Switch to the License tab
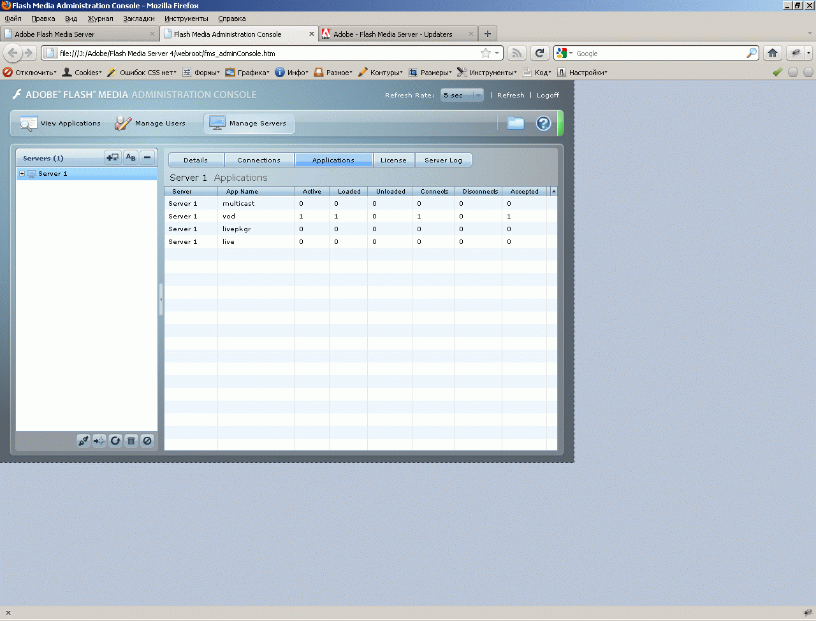816x621 pixels. coord(393,160)
